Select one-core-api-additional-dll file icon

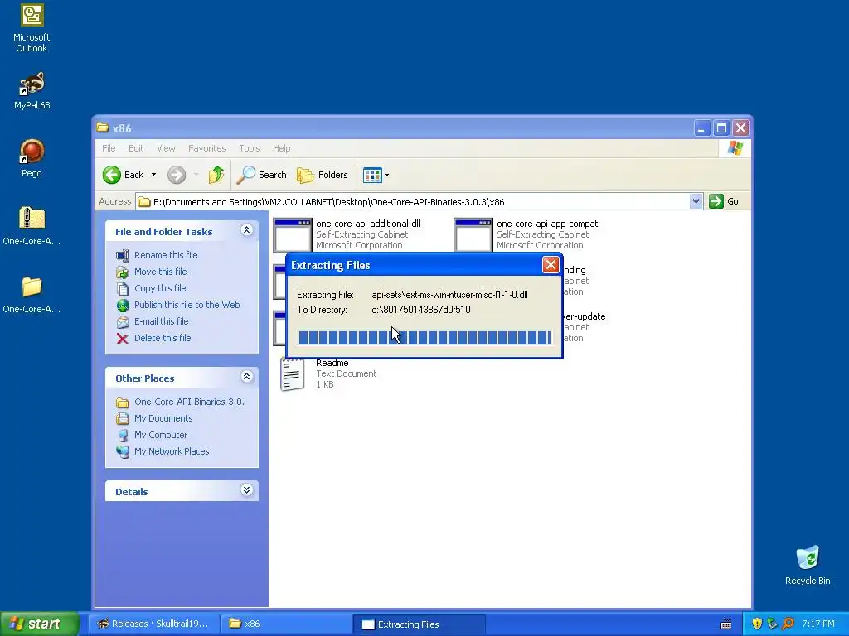click(293, 234)
